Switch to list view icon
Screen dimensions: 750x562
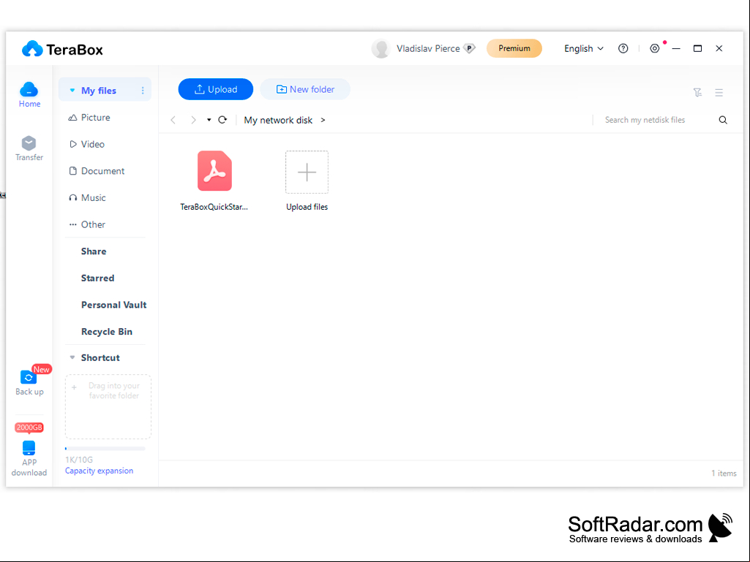(719, 92)
